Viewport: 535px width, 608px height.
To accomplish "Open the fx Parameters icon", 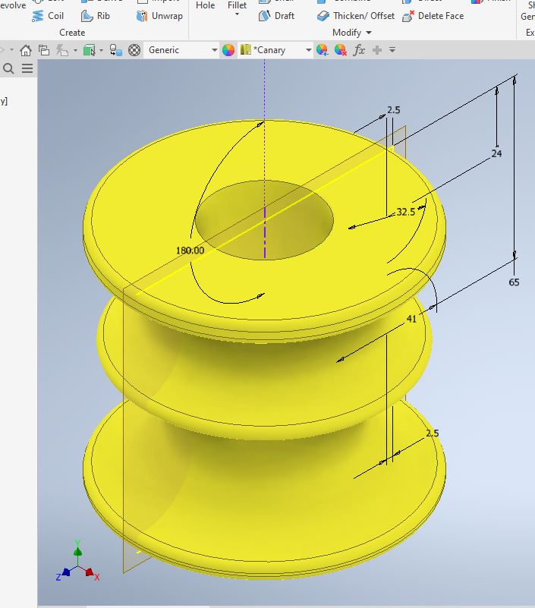I will [x=360, y=50].
